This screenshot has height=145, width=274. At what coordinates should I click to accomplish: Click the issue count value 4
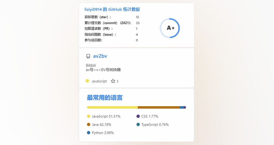point(137,35)
